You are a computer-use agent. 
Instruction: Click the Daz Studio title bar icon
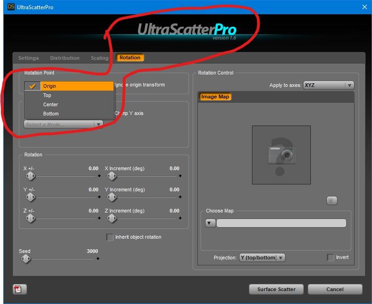click(11, 7)
